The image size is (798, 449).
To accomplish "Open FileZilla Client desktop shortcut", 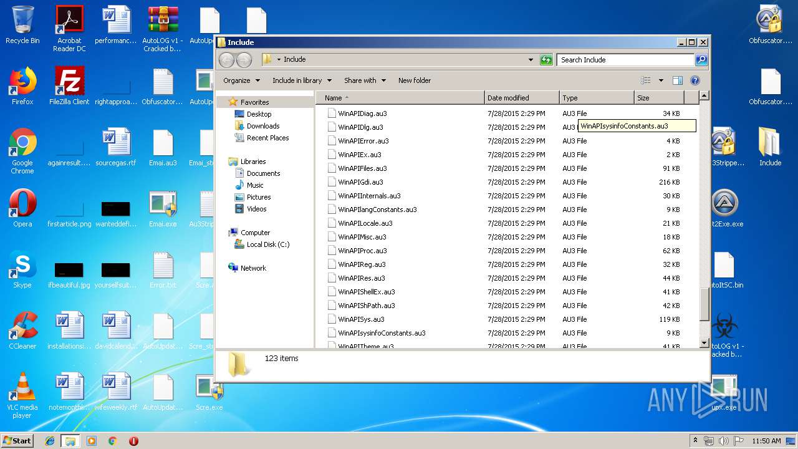I will coord(69,87).
